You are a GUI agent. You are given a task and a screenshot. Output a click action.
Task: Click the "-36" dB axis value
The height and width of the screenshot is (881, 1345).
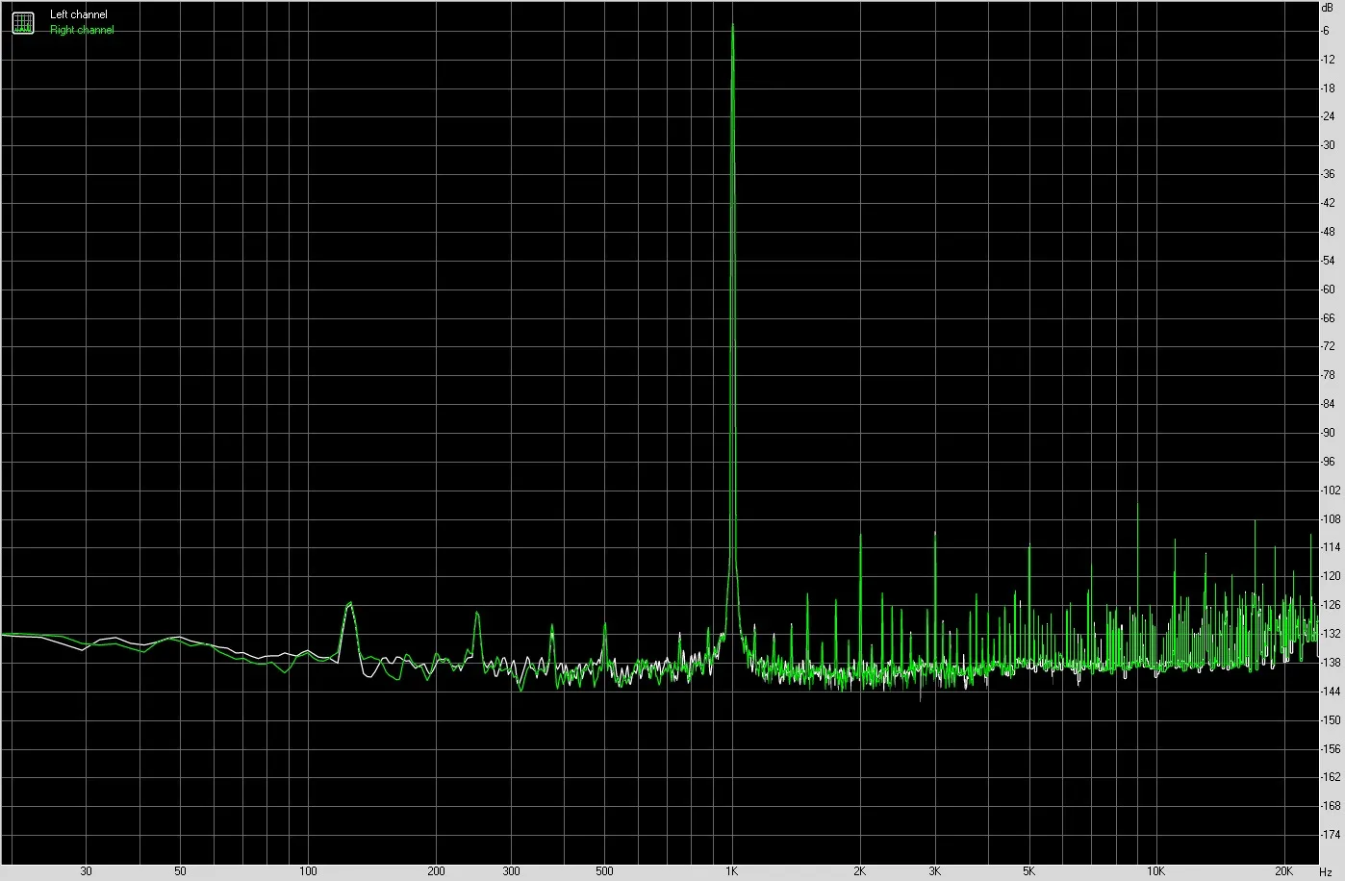point(1328,175)
